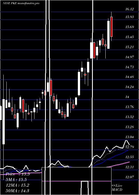This screenshot has height=195, width=139.
Task: Select the 14.24 price axis label
Action: pos(130,87)
